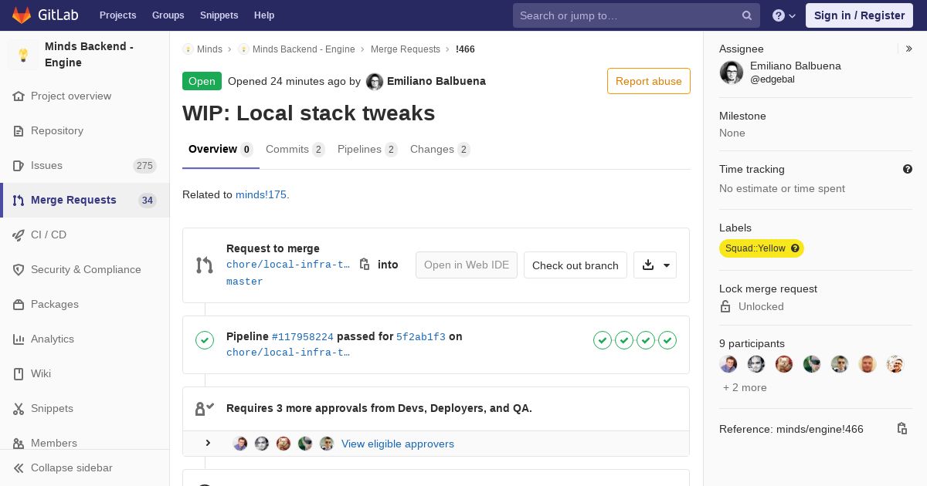Click the pipeline passed status icon
The image size is (927, 486).
205,340
